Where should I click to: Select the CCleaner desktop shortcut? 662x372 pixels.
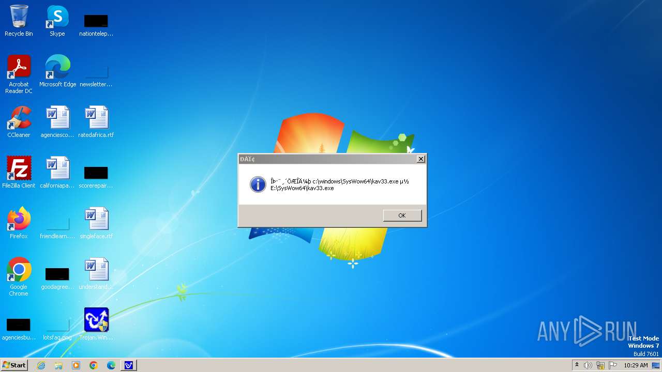point(19,122)
